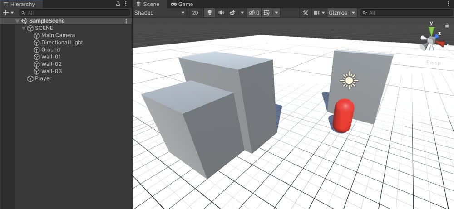
Task: Open the effects layers dropdown arrow
Action: point(242,13)
